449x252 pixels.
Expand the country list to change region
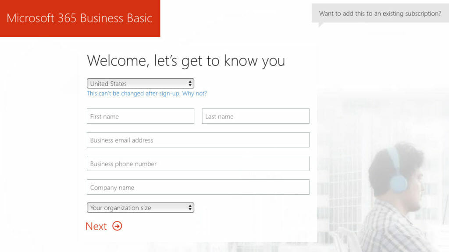click(x=140, y=83)
